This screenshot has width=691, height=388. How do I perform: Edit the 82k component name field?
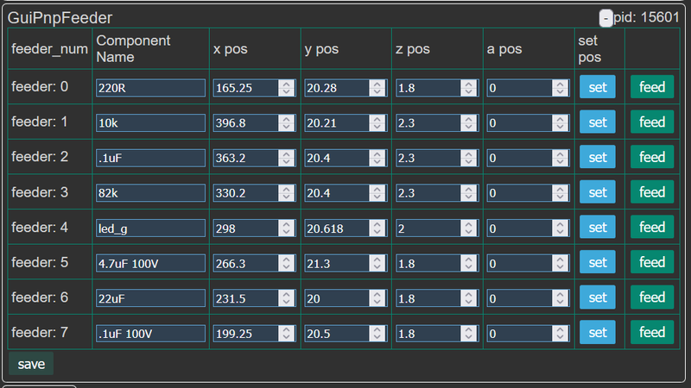(150, 193)
